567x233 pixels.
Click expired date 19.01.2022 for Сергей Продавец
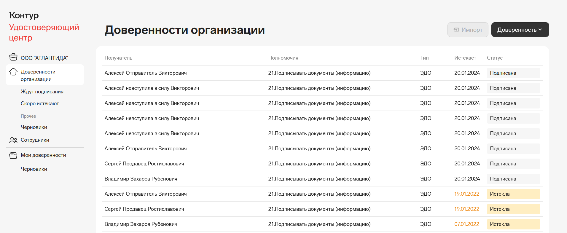click(466, 209)
